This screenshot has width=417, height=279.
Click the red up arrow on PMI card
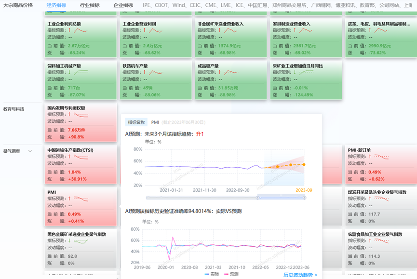[70, 198]
